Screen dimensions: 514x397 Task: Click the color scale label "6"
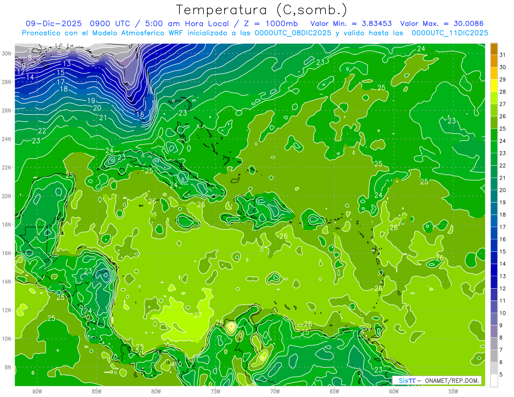[501, 362]
